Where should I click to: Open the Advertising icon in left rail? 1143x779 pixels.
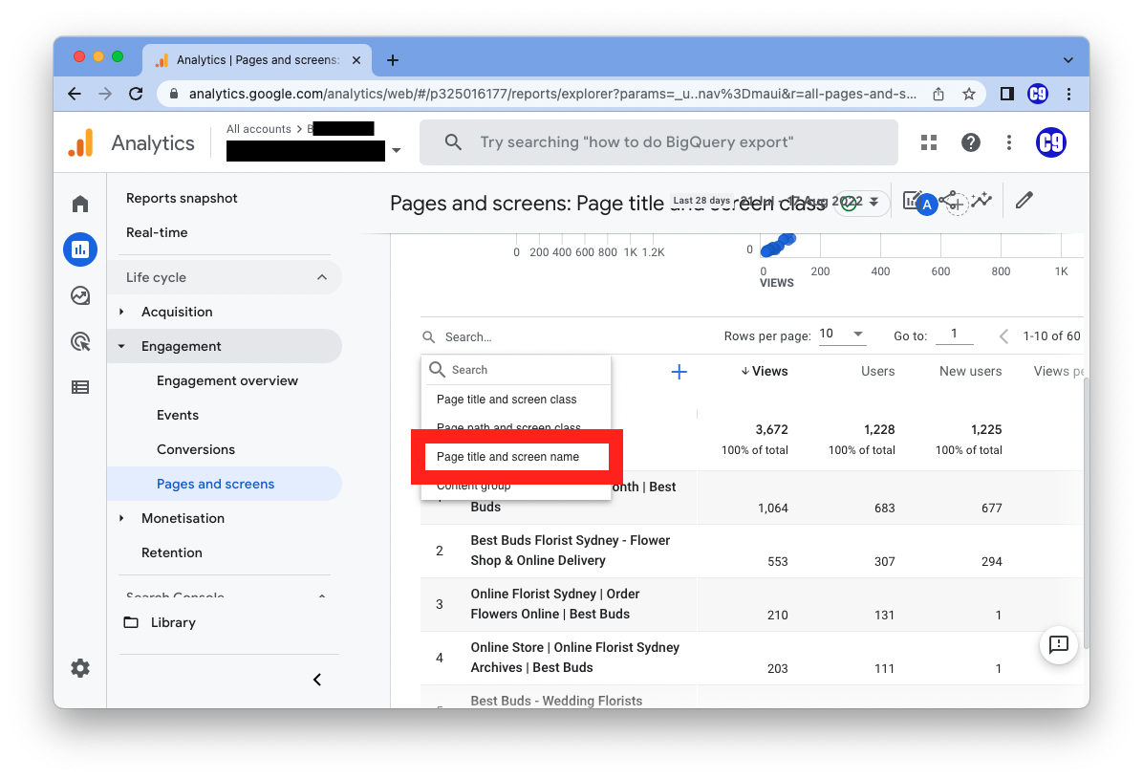(x=80, y=341)
